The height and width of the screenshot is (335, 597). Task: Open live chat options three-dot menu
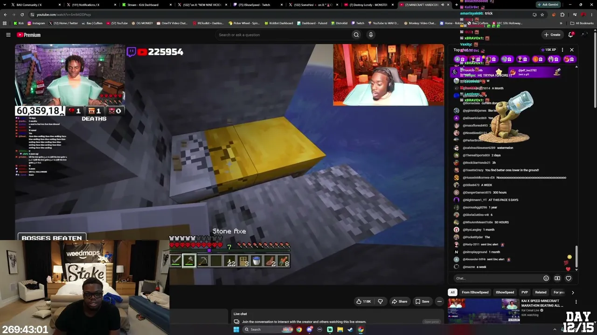point(562,50)
